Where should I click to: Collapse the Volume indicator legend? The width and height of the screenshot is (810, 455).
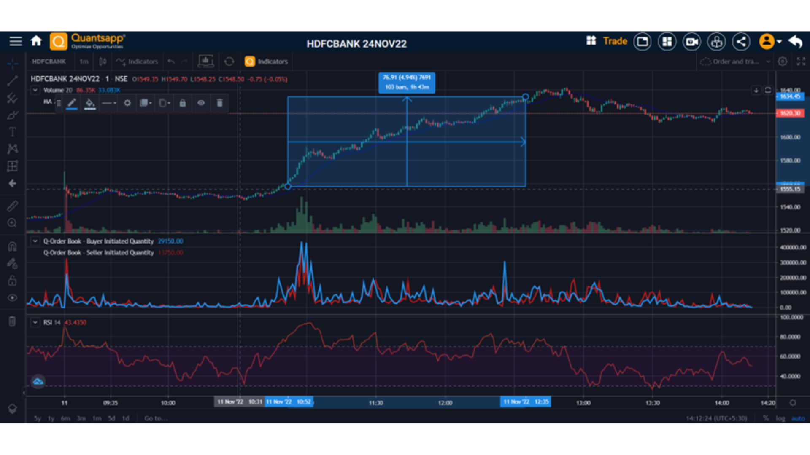click(35, 90)
